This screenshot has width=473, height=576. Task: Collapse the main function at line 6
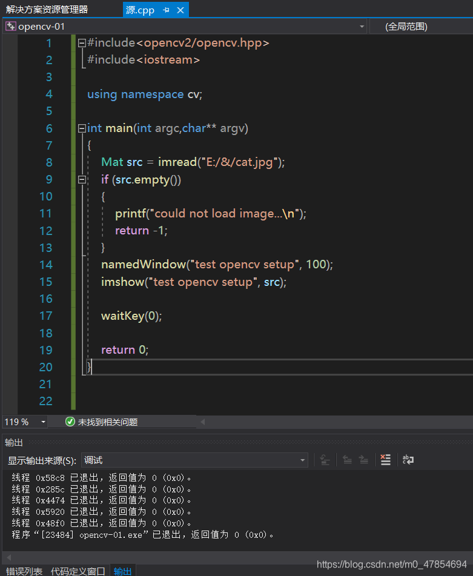[82, 128]
